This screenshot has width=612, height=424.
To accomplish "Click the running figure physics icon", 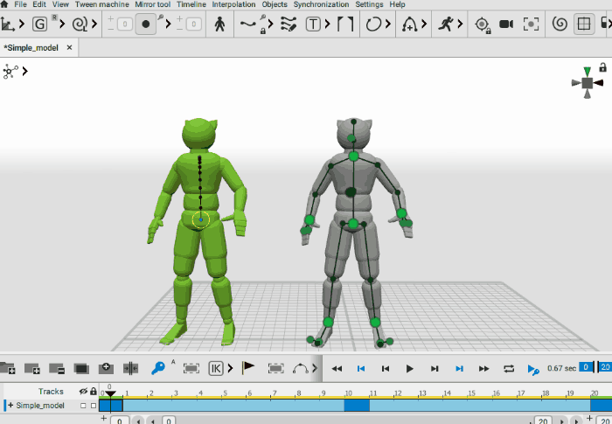I will [x=447, y=24].
